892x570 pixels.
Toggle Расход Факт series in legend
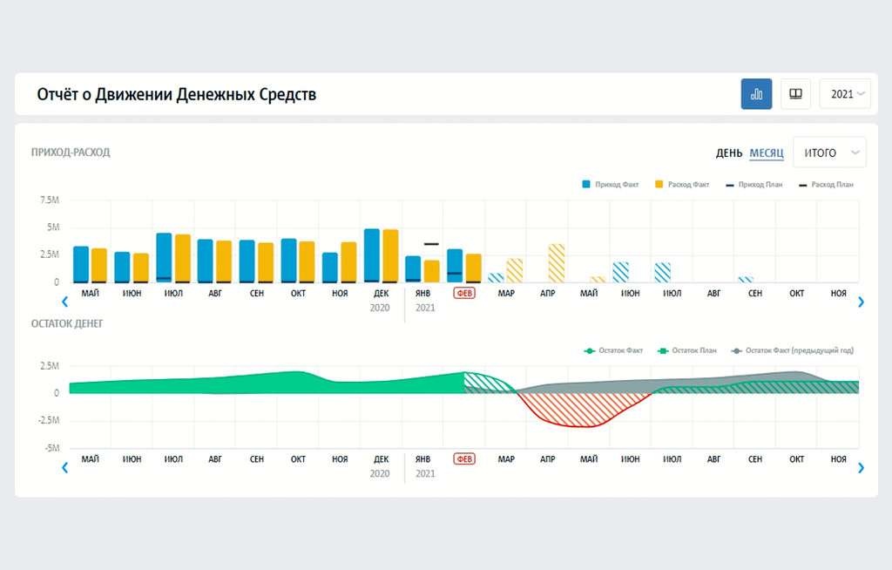pyautogui.click(x=682, y=185)
